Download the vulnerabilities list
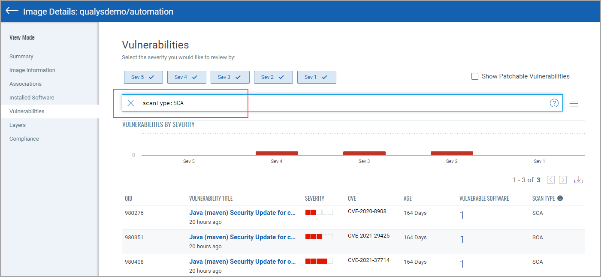 tap(579, 180)
